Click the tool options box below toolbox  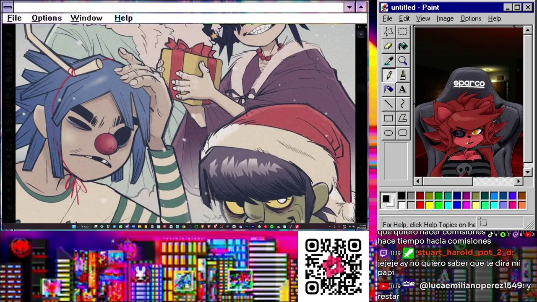click(395, 161)
